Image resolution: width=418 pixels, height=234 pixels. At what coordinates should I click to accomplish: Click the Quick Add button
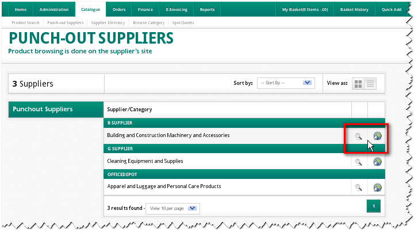coord(392,10)
